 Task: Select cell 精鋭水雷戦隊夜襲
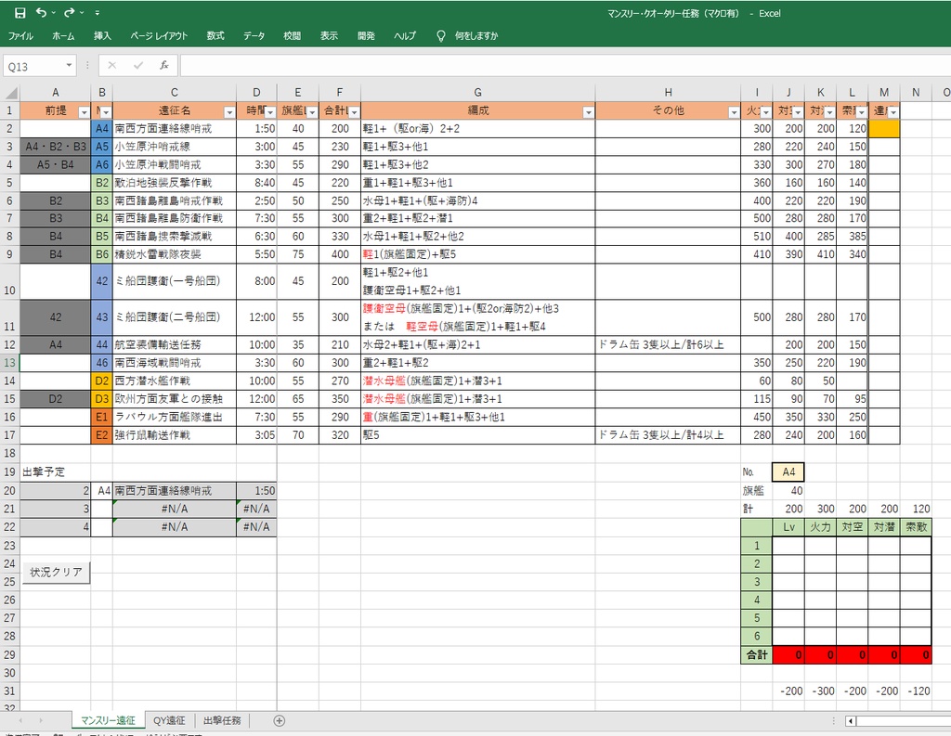(x=174, y=254)
